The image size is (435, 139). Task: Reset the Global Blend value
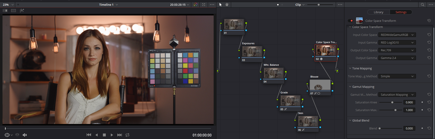point(429,128)
